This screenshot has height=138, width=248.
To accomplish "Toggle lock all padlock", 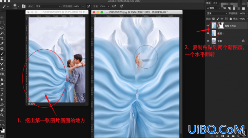I will (231, 19).
